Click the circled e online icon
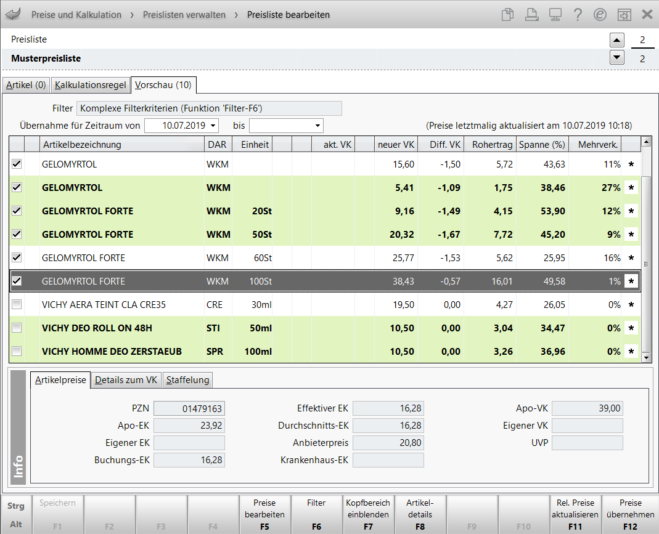Image resolution: width=659 pixels, height=534 pixels. (x=600, y=15)
